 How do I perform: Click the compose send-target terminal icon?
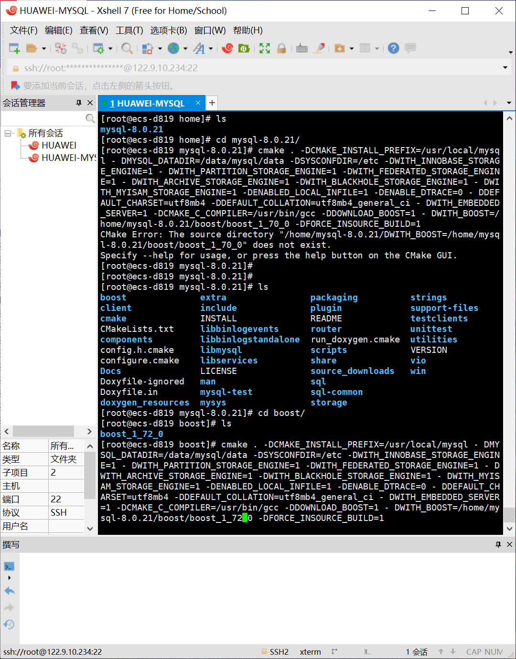pyautogui.click(x=9, y=567)
